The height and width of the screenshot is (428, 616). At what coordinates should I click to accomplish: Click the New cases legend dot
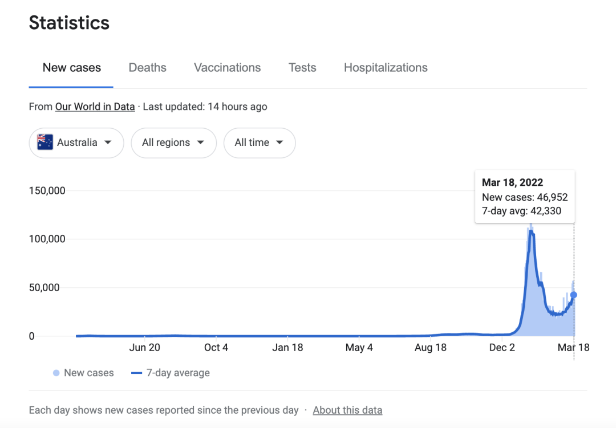[56, 373]
